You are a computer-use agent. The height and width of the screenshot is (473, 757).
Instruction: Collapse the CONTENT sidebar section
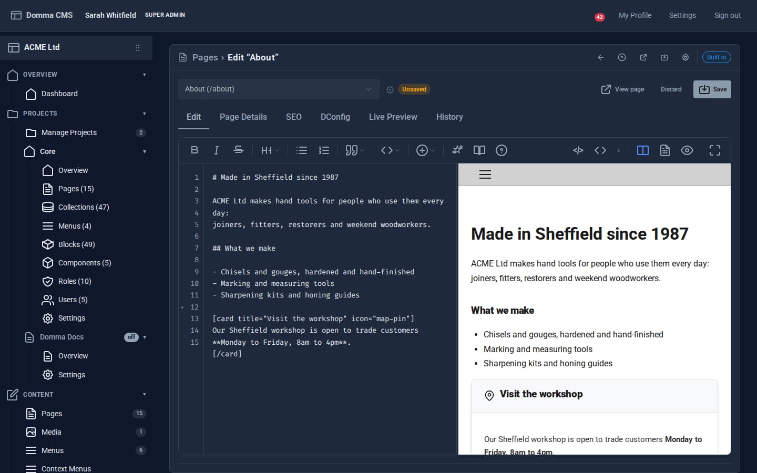(x=145, y=395)
